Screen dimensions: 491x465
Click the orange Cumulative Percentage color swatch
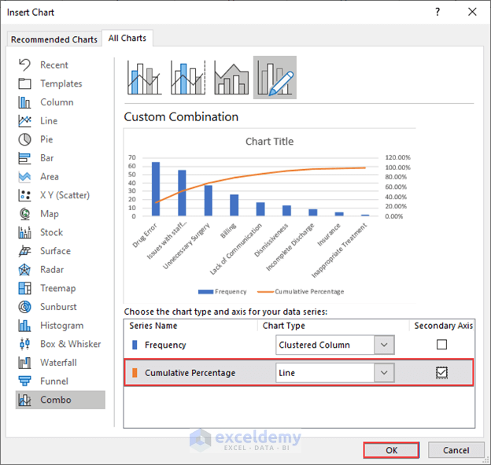(135, 373)
